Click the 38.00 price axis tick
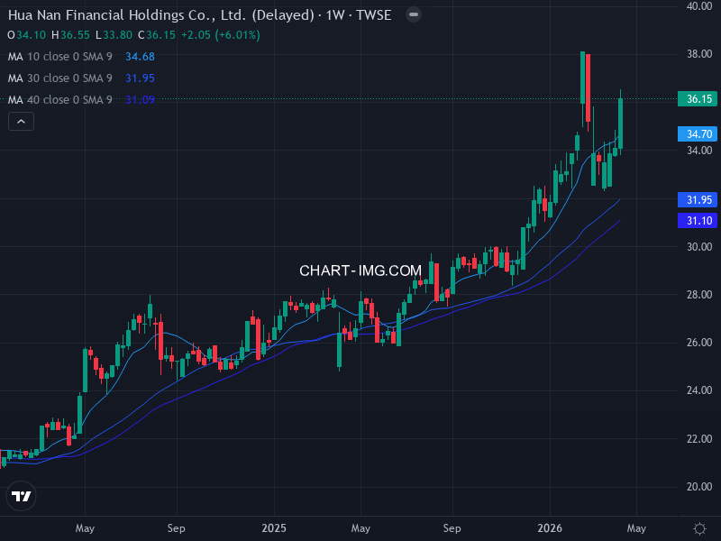 pos(699,54)
